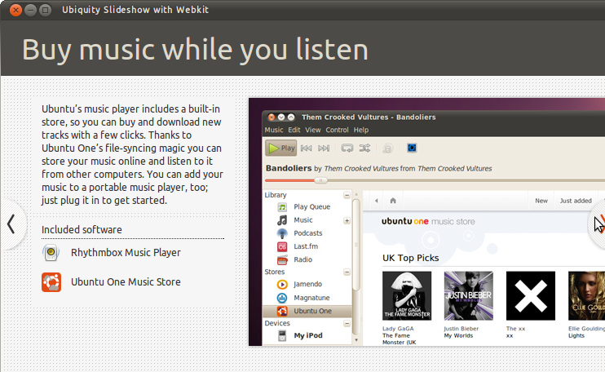
Task: Open the Music menu
Action: (274, 130)
